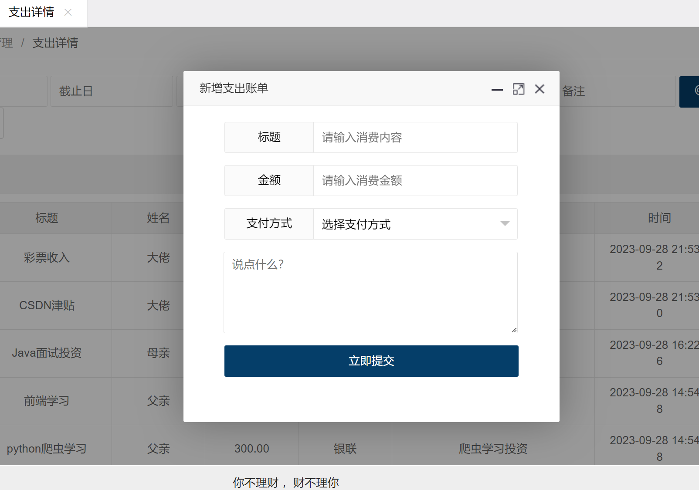Viewport: 699px width, 490px height.
Task: Click the 截止日 date filter field
Action: [x=112, y=91]
